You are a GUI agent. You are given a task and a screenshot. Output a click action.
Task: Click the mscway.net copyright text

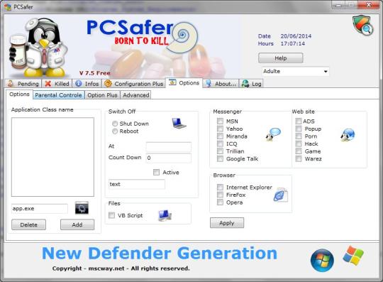coord(121,269)
